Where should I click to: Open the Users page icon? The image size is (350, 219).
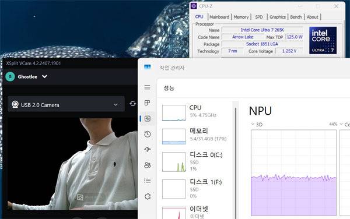[x=148, y=165]
